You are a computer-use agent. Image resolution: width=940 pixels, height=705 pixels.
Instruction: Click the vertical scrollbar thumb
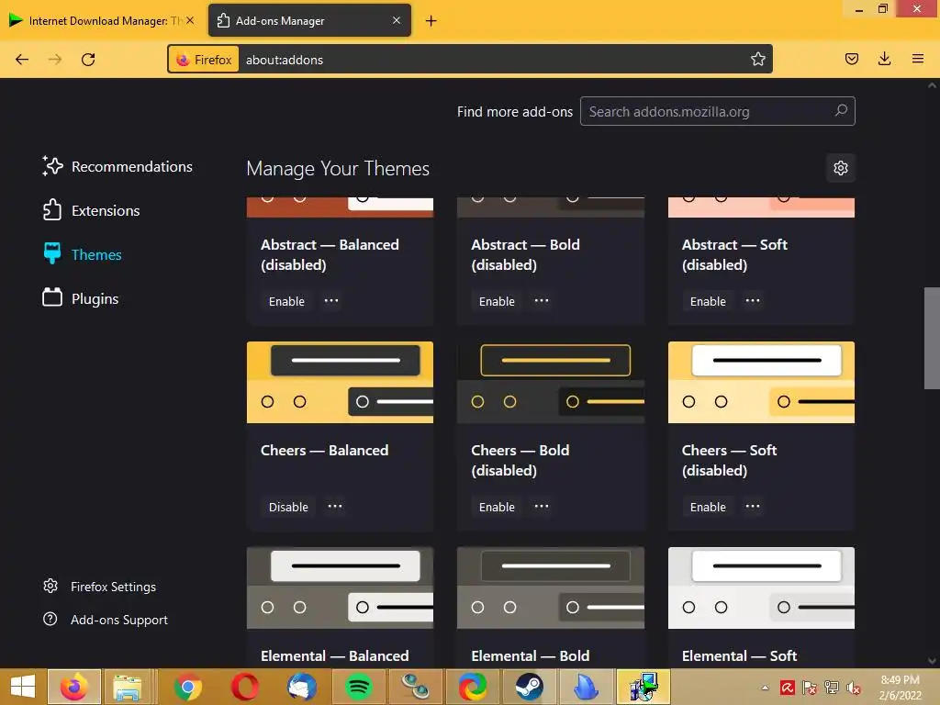[x=932, y=338]
